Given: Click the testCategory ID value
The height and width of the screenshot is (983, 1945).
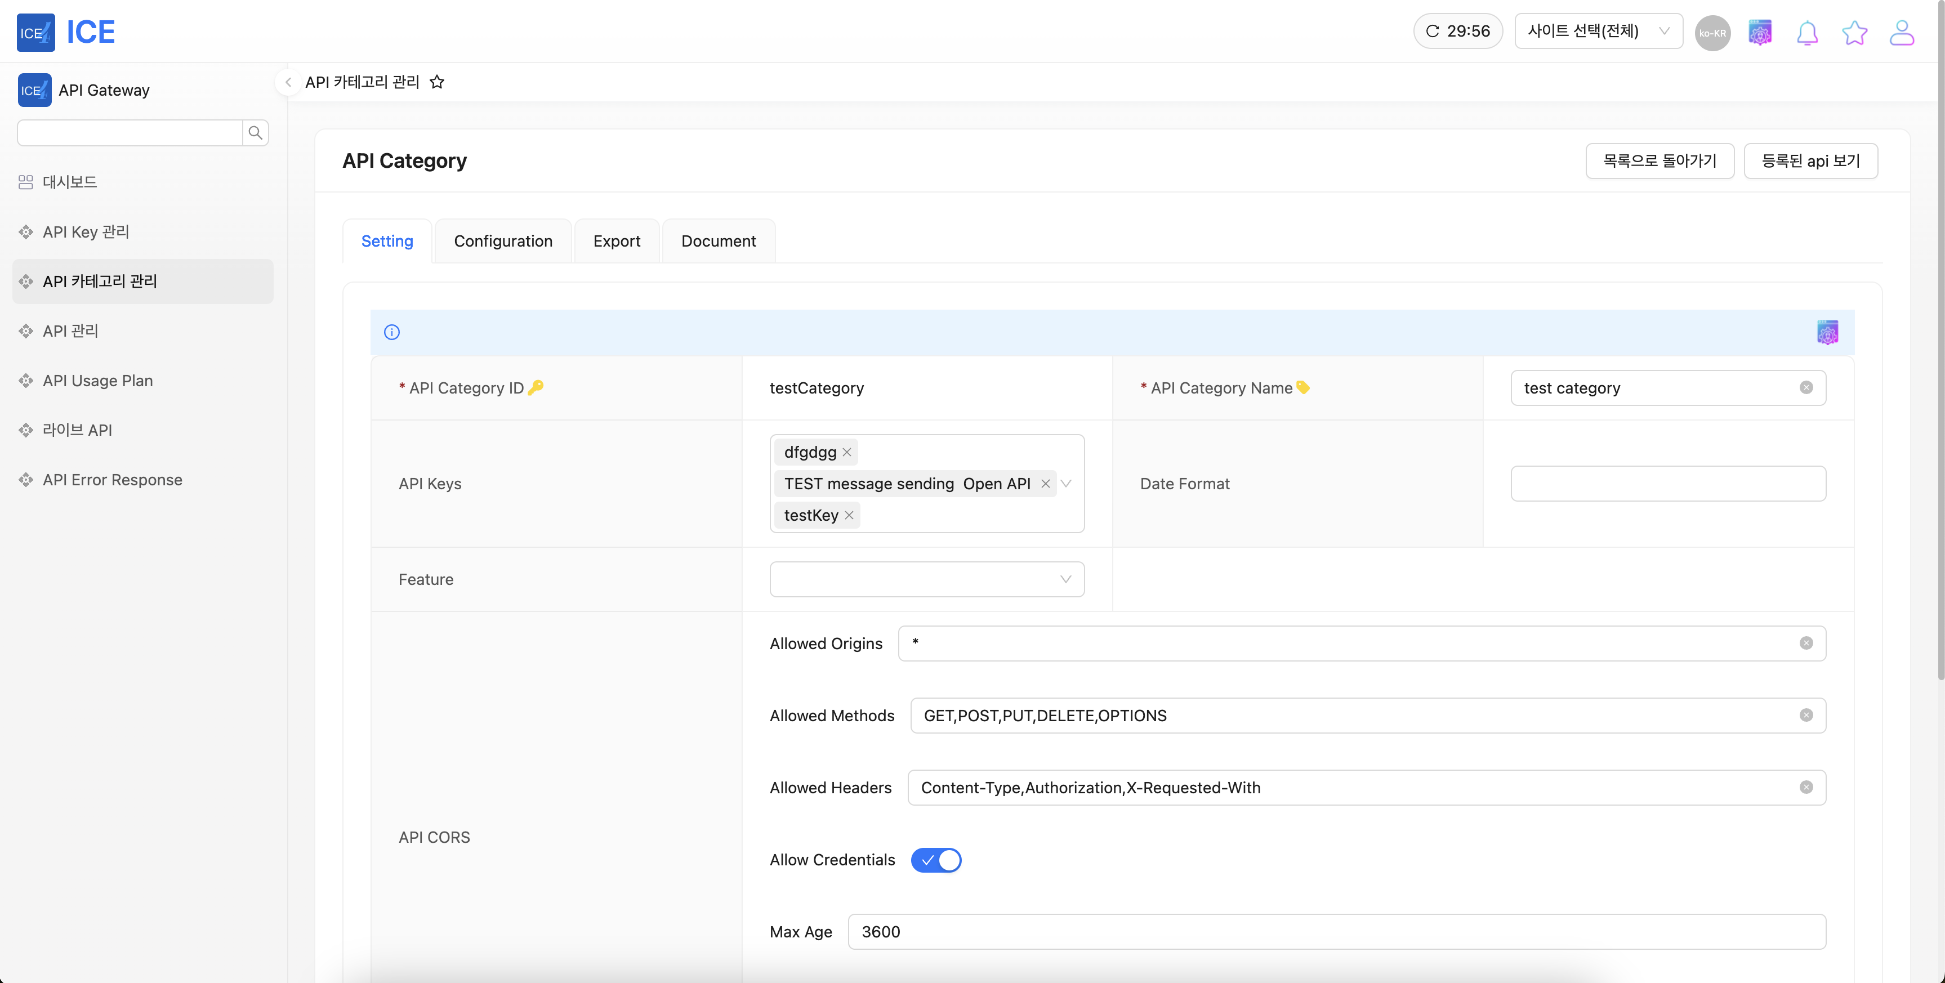Looking at the screenshot, I should 816,388.
